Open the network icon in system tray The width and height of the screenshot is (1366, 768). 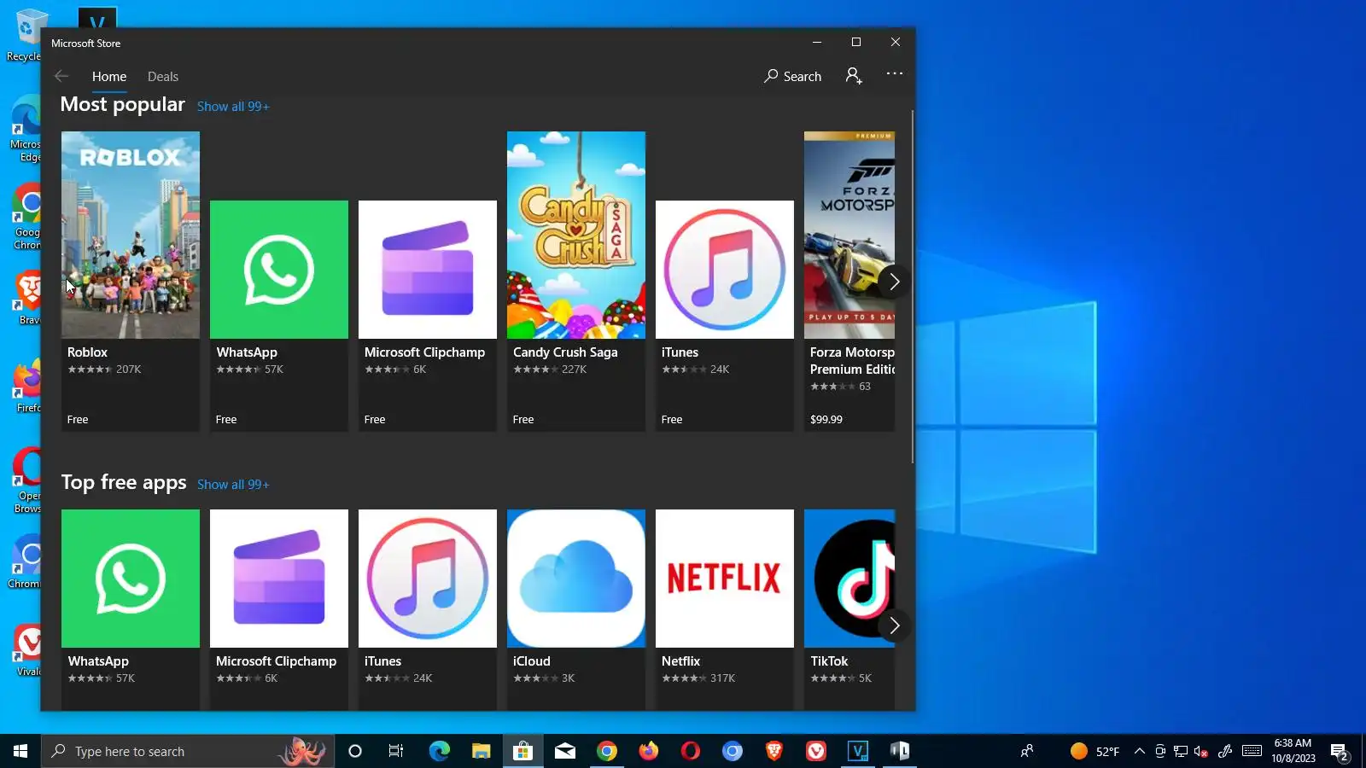(x=1181, y=751)
